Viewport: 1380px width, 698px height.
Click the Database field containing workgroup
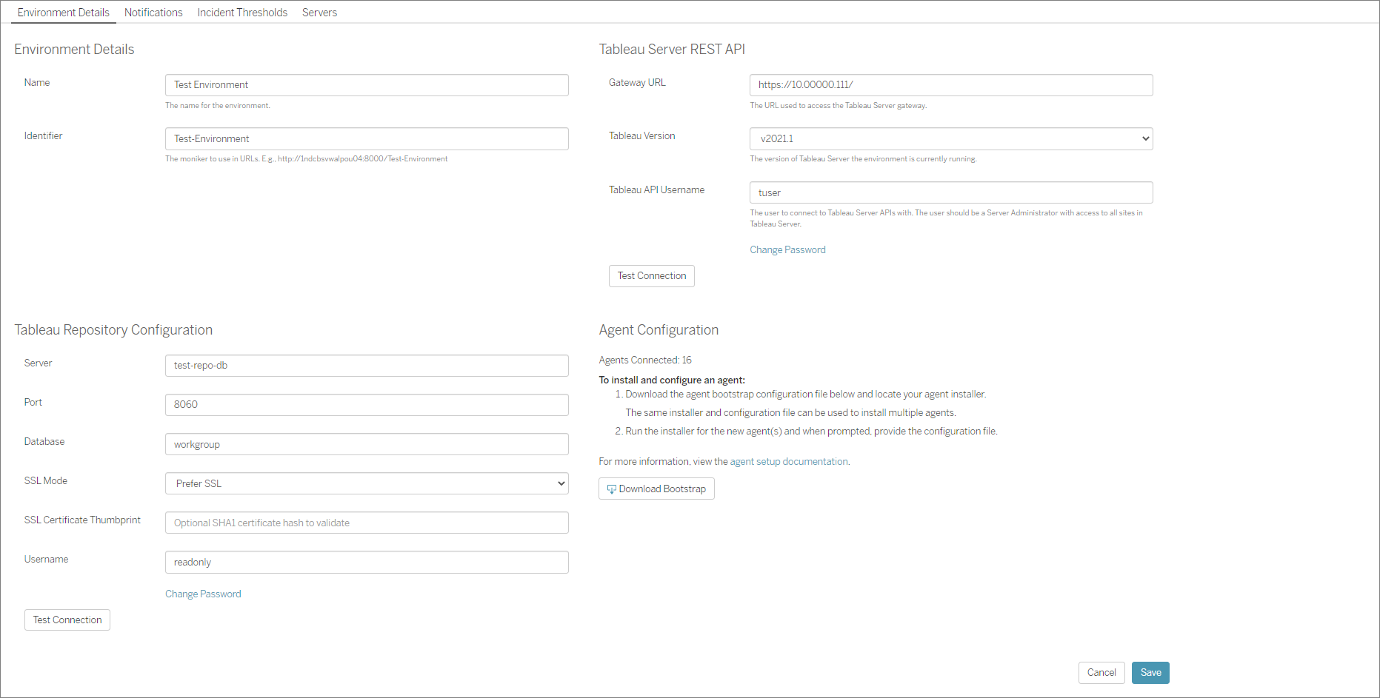pos(367,444)
